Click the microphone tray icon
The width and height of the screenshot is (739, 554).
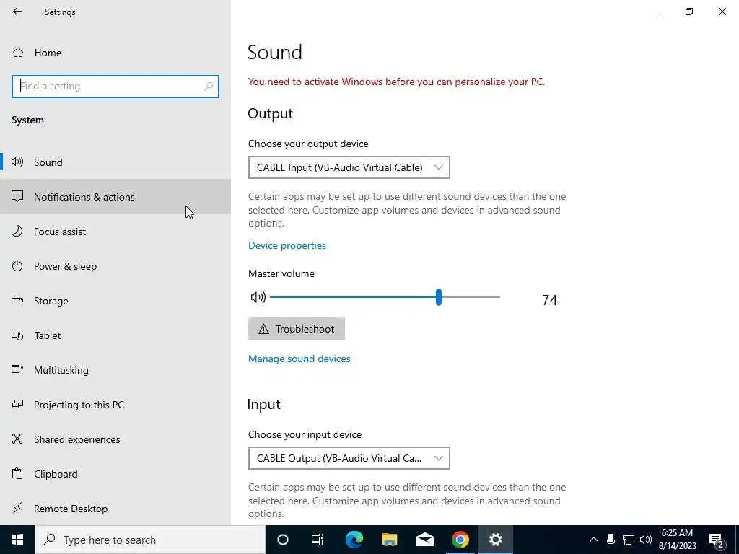611,540
